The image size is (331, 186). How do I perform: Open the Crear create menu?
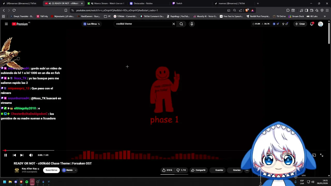tap(300, 24)
